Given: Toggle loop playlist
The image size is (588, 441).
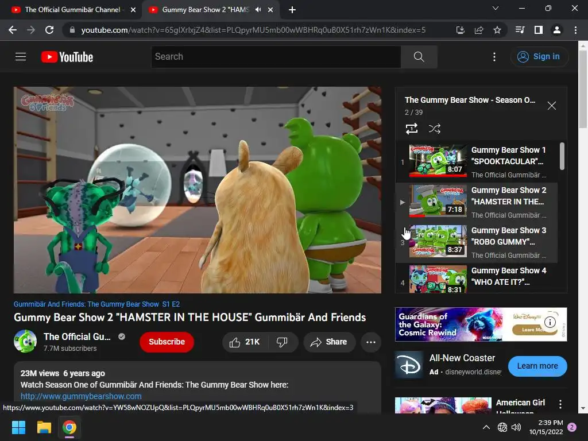Looking at the screenshot, I should pyautogui.click(x=412, y=129).
